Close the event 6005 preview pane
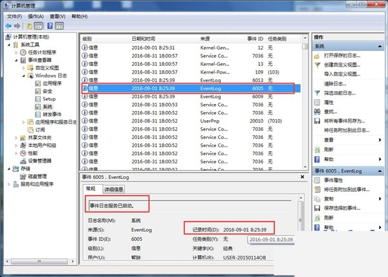 302,177
